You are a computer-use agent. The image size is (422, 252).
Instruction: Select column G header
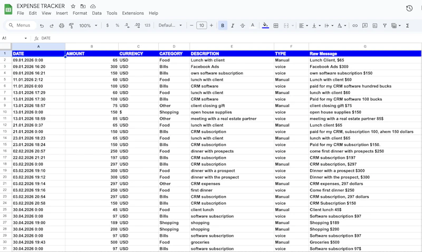365,46
